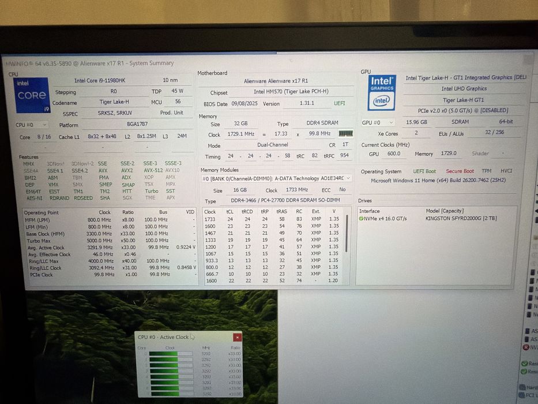Click the Memory Size 32 GB value
Viewport: 538px width, 404px height.
tap(240, 124)
